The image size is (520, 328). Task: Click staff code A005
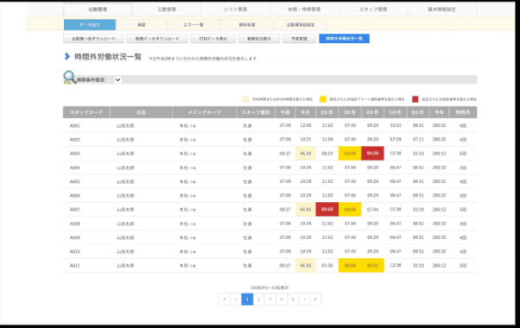tap(74, 181)
